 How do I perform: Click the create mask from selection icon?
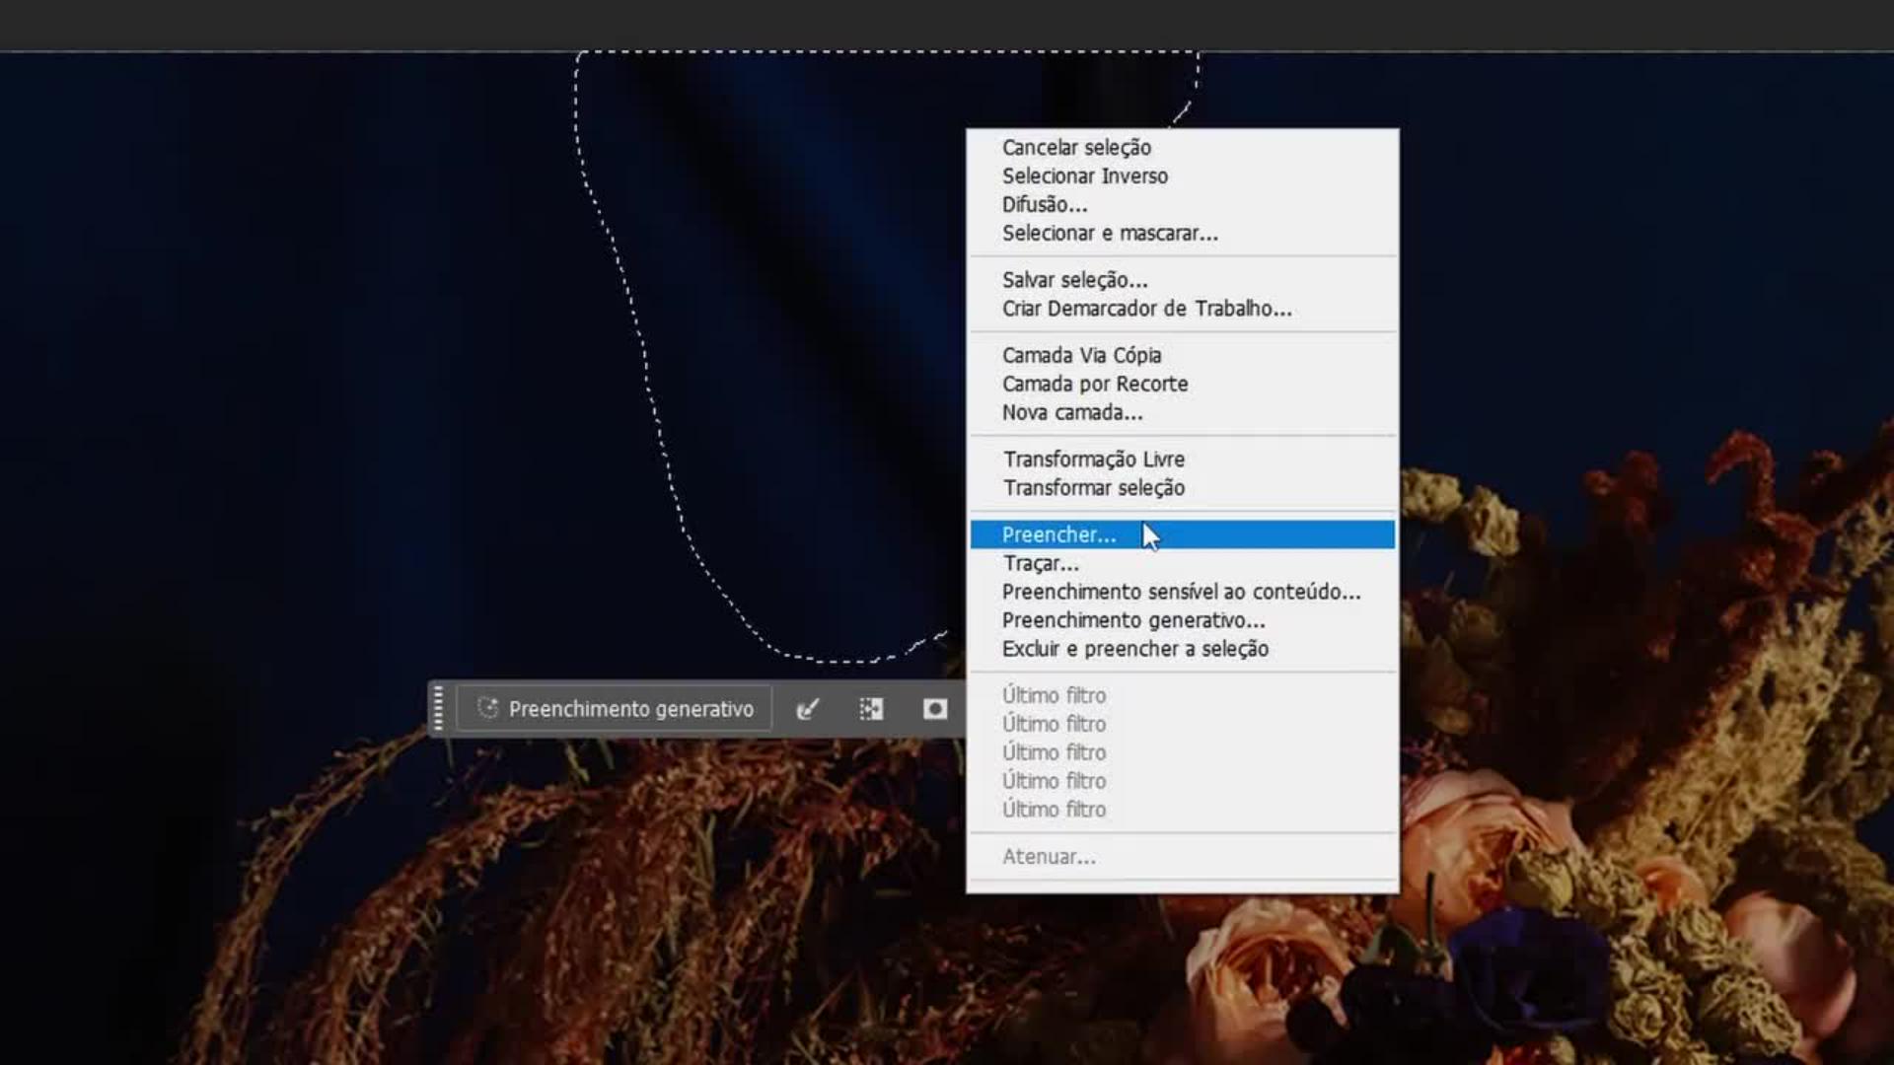(935, 709)
